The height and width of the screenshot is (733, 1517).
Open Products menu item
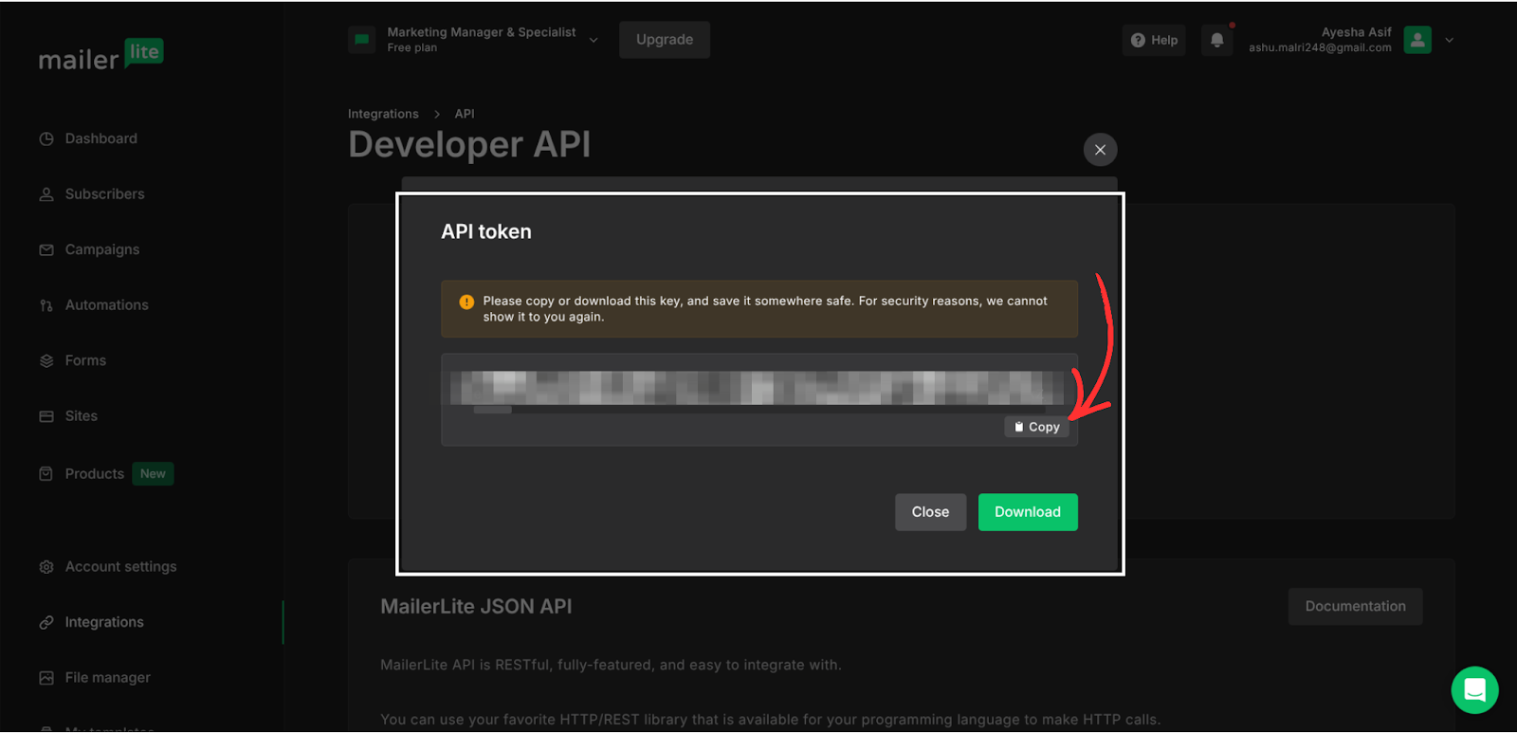coord(95,474)
